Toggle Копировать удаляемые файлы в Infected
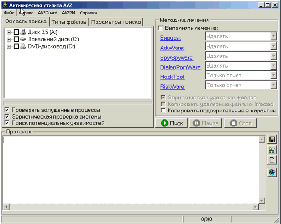Screen dimensions: 281x224 click(x=163, y=104)
